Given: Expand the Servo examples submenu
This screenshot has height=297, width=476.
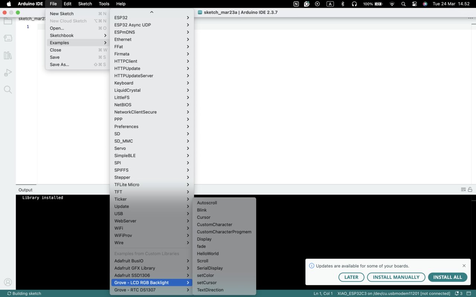Looking at the screenshot, I should click(152, 148).
